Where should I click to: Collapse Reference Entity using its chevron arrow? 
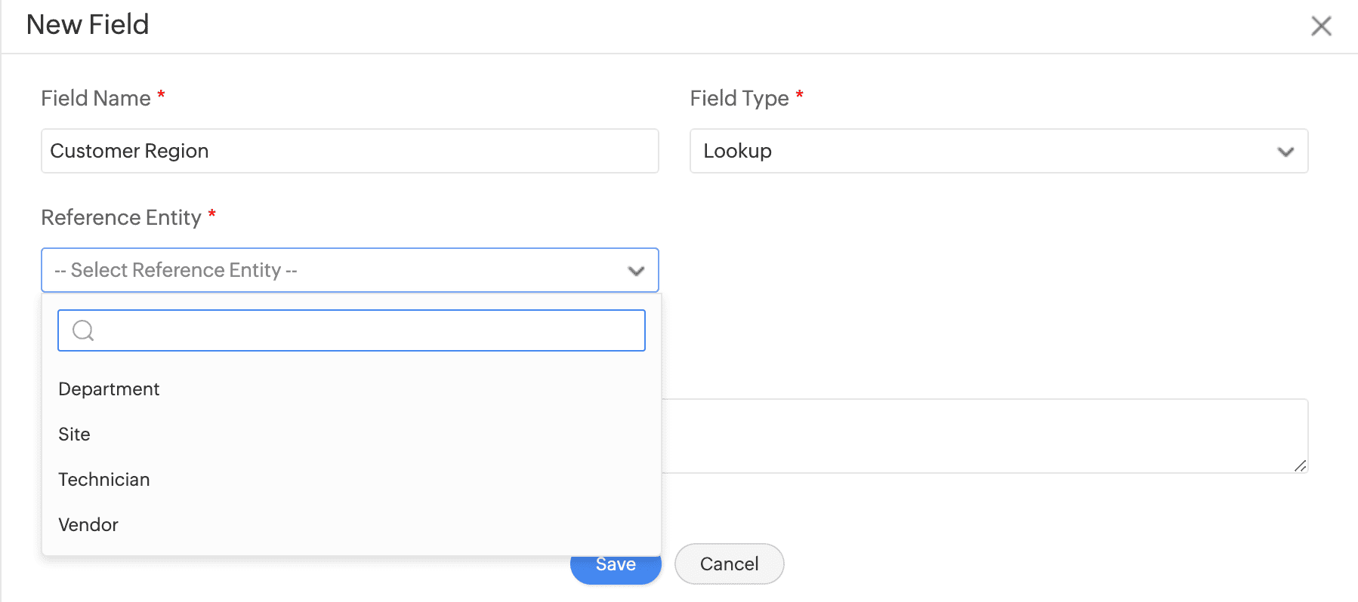pos(636,271)
